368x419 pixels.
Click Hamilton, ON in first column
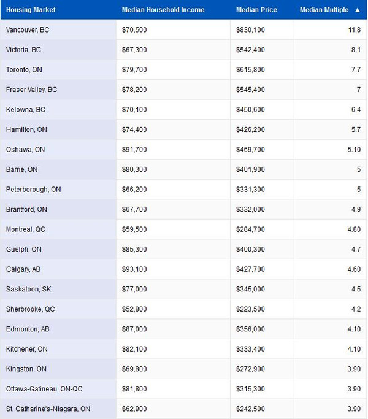coord(26,129)
